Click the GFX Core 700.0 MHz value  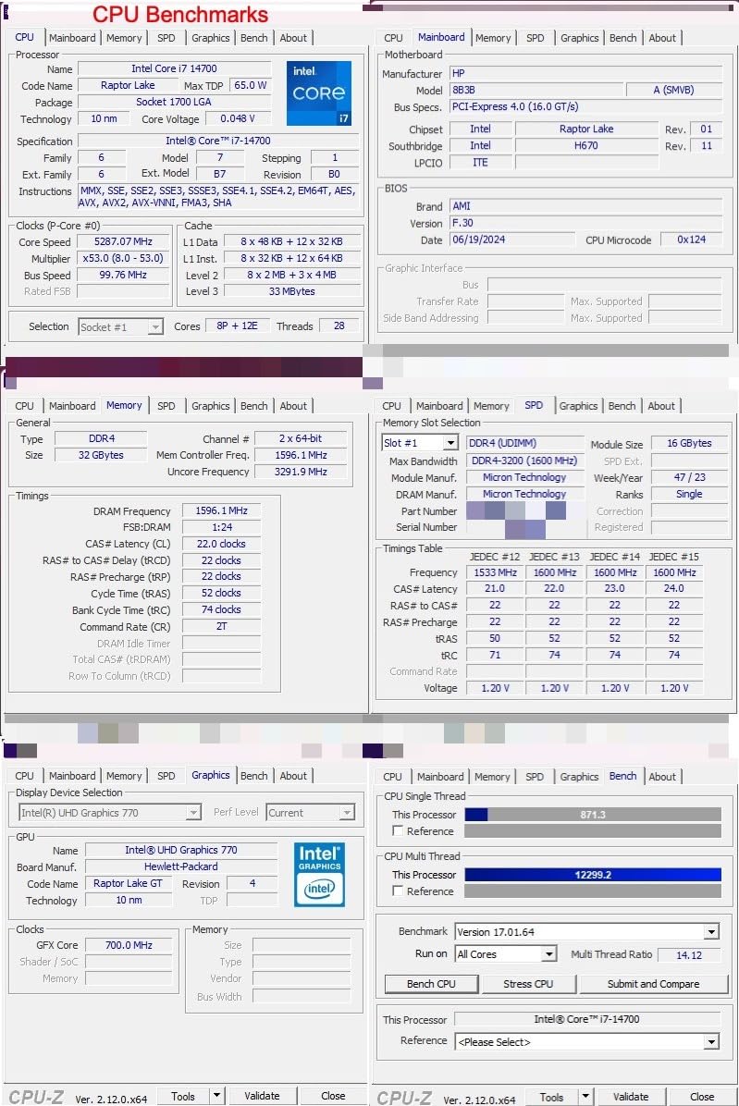point(129,945)
